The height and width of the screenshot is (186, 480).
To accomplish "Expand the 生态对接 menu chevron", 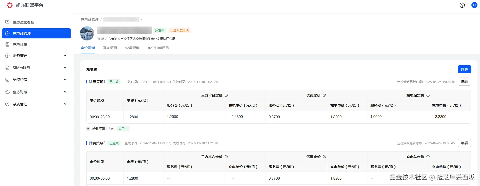I will [65, 92].
